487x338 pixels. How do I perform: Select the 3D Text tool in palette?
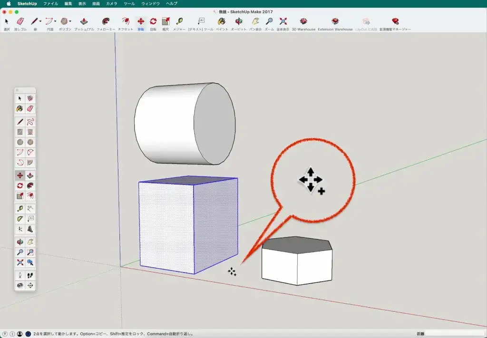30,229
